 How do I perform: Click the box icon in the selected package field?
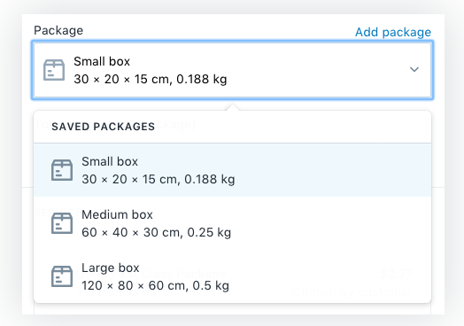[54, 70]
